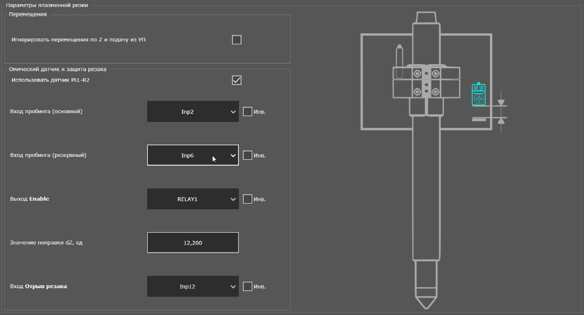Click the Параметры плазменной резки title
584x315 pixels.
tap(47, 5)
